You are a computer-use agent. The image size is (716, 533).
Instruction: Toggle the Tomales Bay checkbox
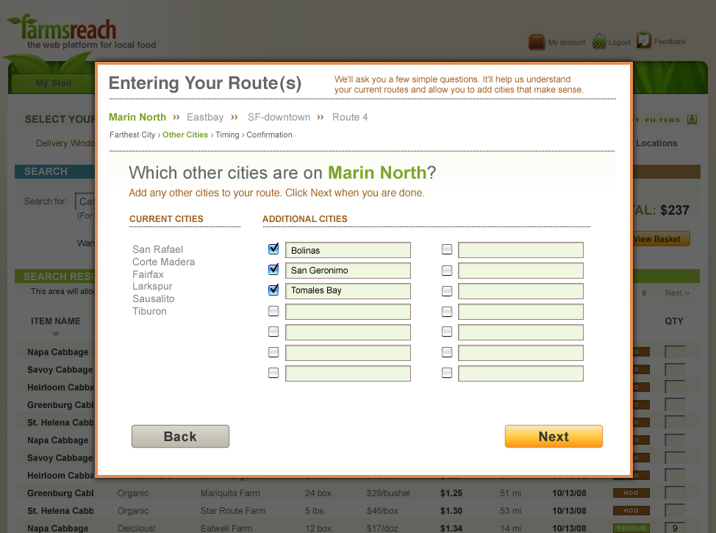tap(273, 290)
